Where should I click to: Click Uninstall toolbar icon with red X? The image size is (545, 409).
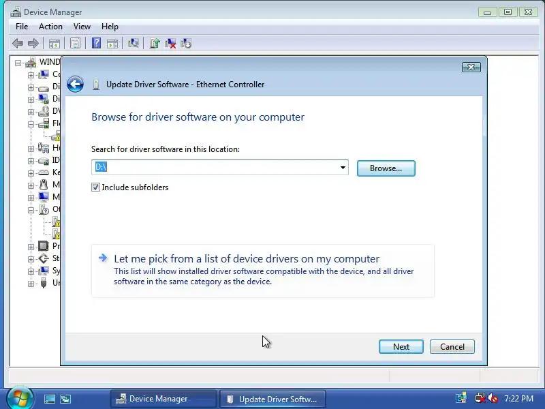tap(170, 44)
